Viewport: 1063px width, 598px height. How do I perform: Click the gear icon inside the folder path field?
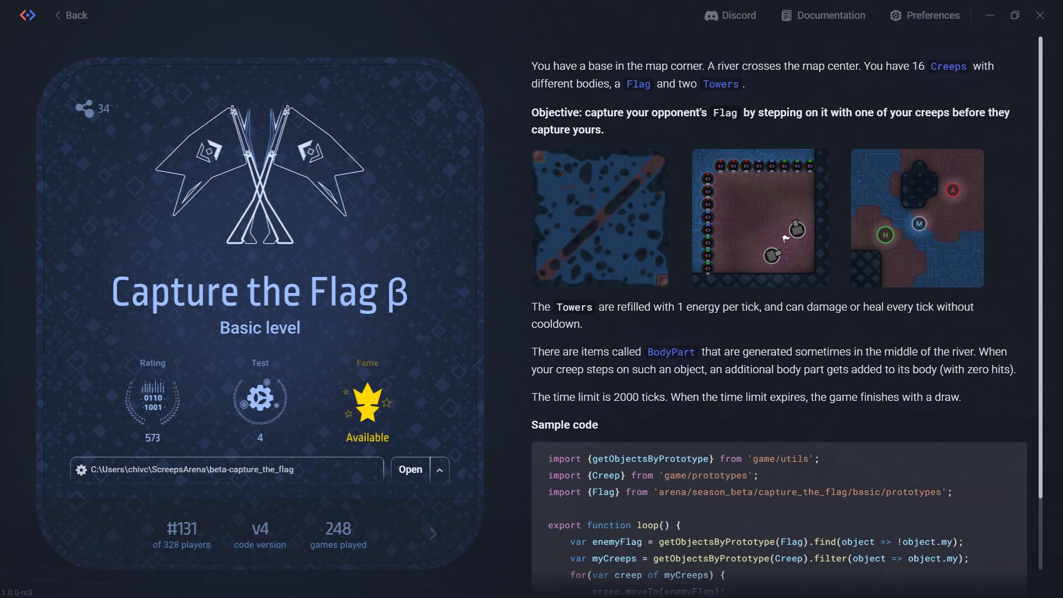[x=81, y=470]
